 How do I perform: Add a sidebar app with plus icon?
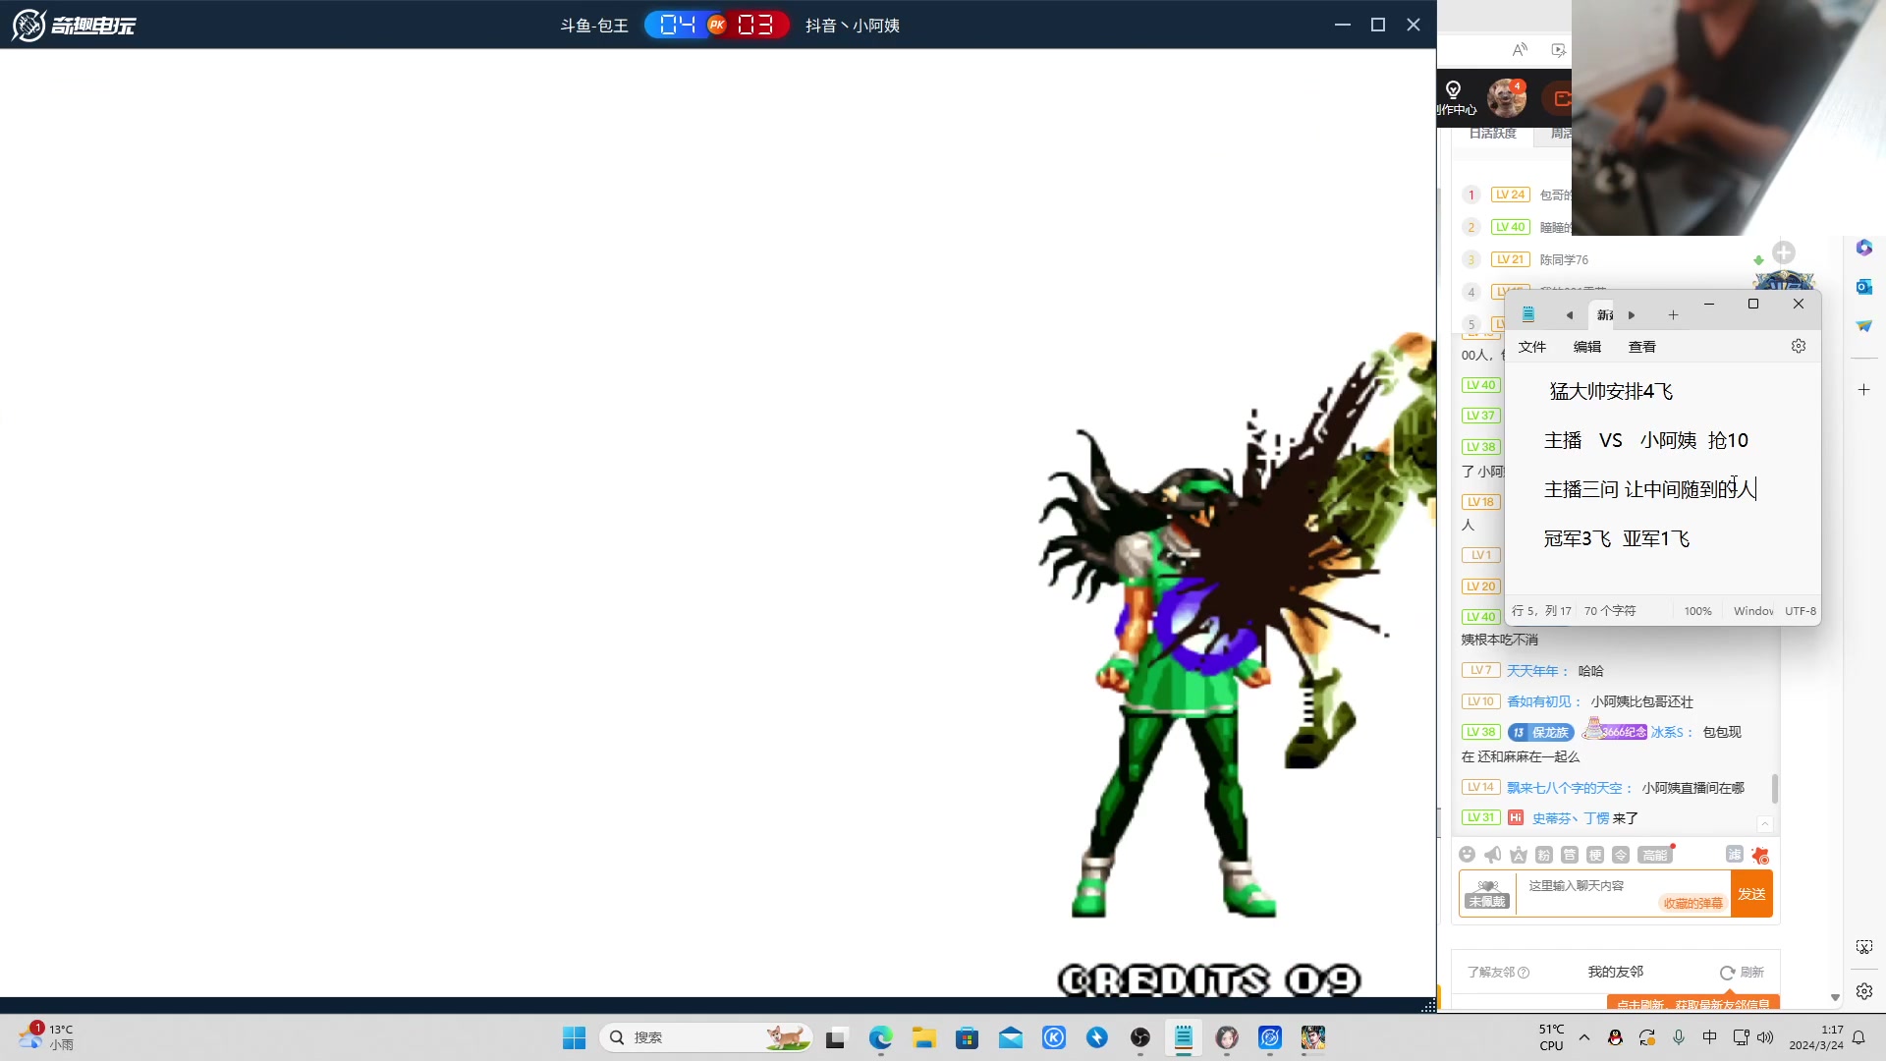click(x=1864, y=390)
